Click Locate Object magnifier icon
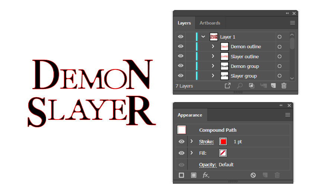The image size is (316, 193). click(x=239, y=86)
